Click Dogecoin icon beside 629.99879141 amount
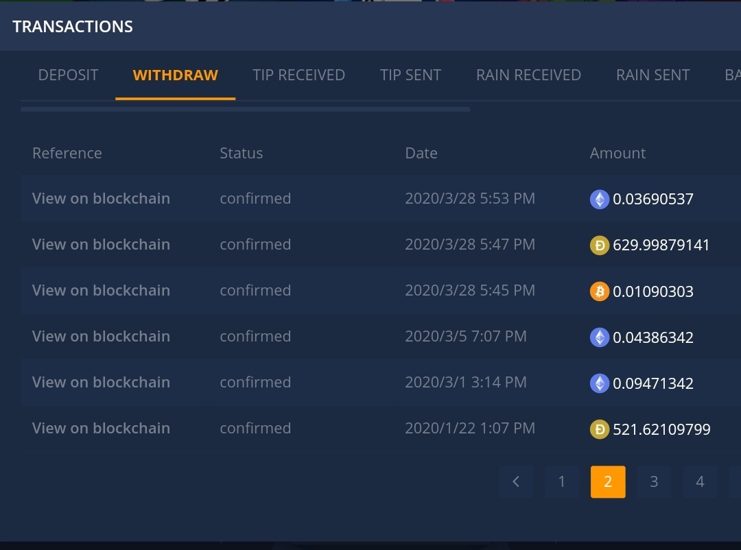This screenshot has width=741, height=550. click(x=600, y=245)
